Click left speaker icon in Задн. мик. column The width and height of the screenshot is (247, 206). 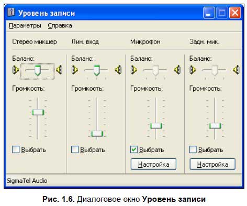[x=193, y=70]
